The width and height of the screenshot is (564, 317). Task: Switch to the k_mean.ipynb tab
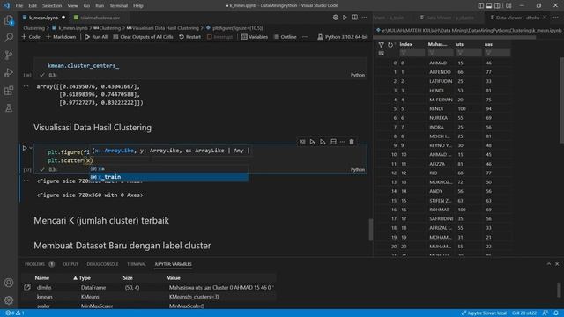(x=43, y=18)
